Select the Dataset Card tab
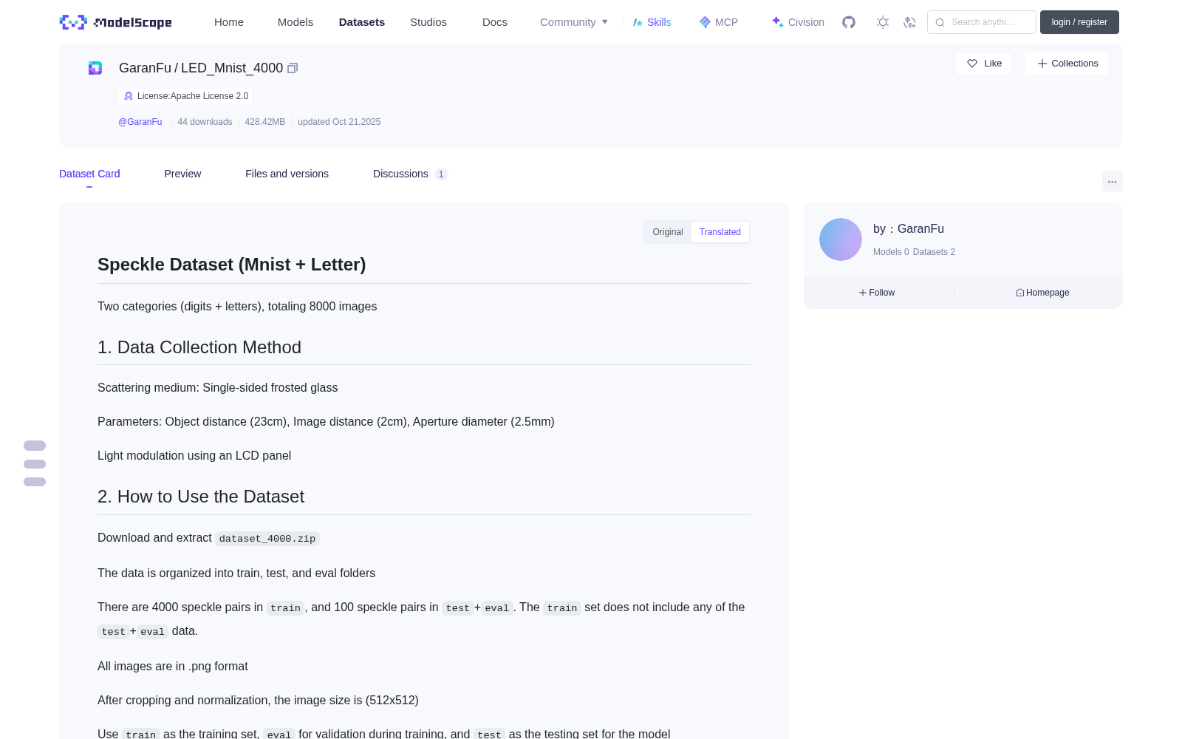1182x739 pixels. [89, 174]
